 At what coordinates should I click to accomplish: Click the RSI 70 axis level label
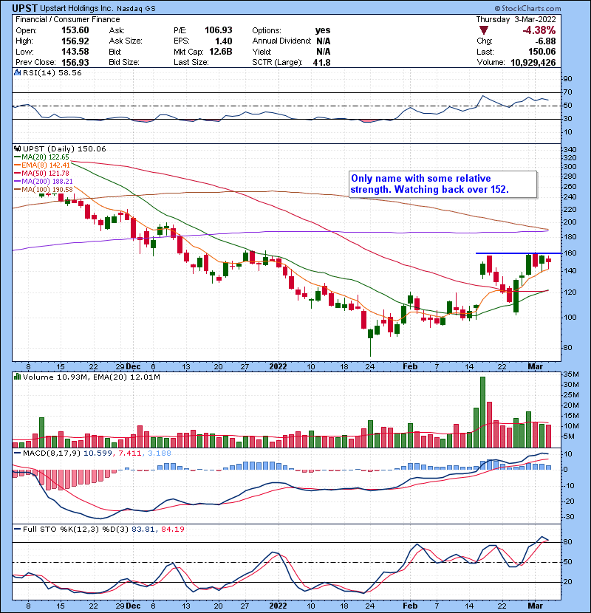[x=567, y=92]
